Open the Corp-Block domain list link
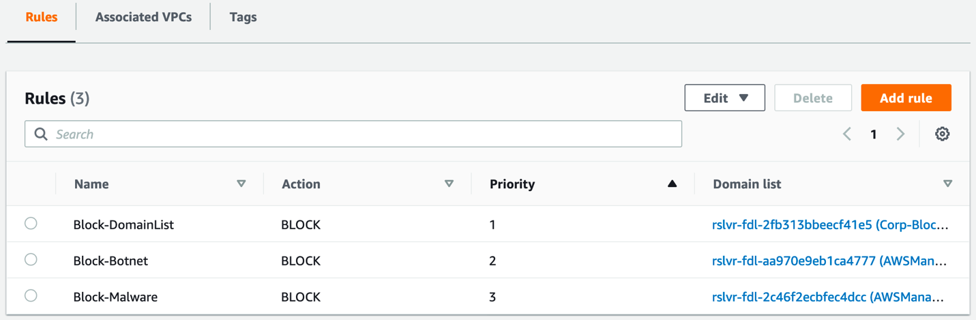The width and height of the screenshot is (976, 320). click(829, 224)
